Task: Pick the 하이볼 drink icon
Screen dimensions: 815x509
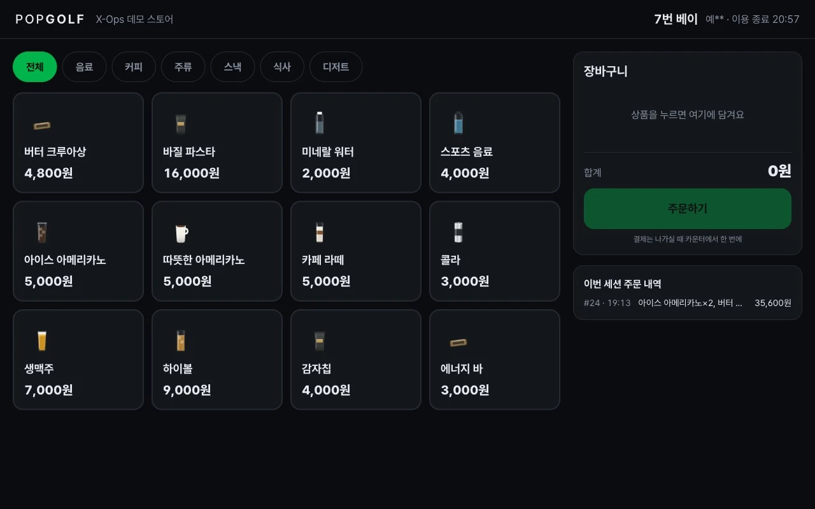Action: pyautogui.click(x=181, y=340)
